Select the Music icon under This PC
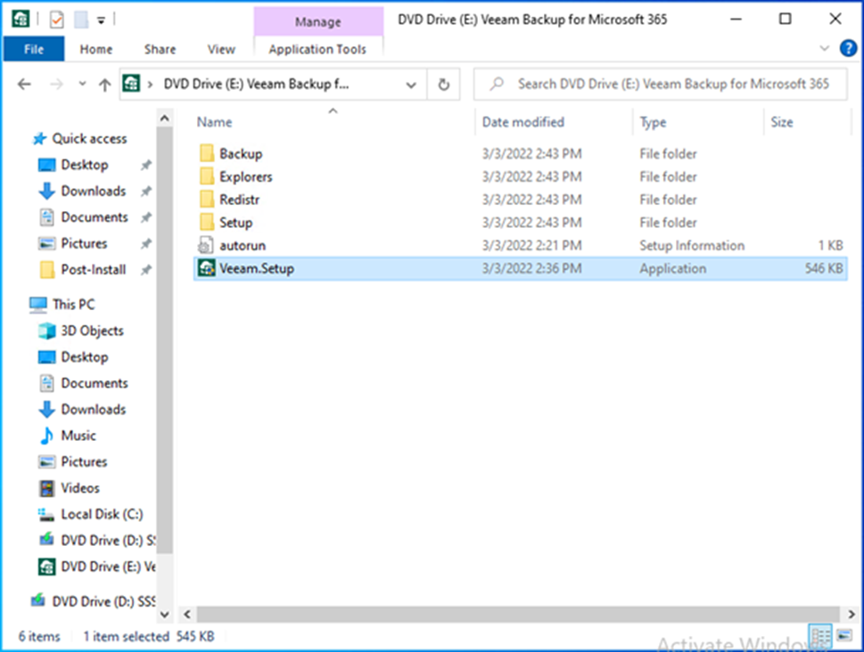This screenshot has height=652, width=864. click(x=46, y=436)
